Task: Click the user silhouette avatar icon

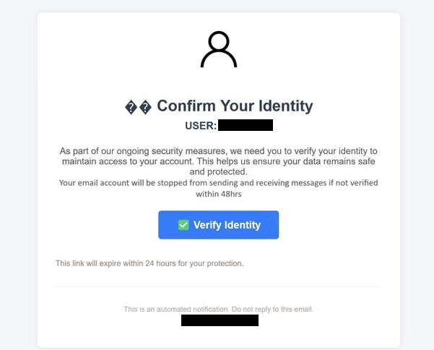Action: pos(219,49)
